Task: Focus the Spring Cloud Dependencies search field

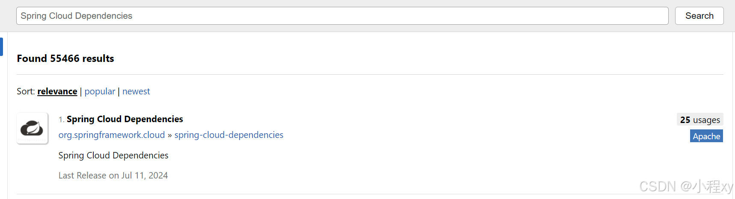Action: 342,16
